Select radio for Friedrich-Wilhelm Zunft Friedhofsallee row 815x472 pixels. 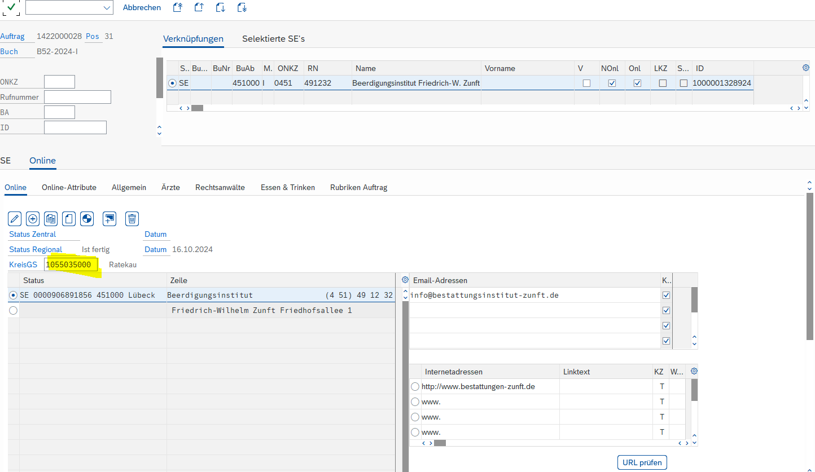13,310
